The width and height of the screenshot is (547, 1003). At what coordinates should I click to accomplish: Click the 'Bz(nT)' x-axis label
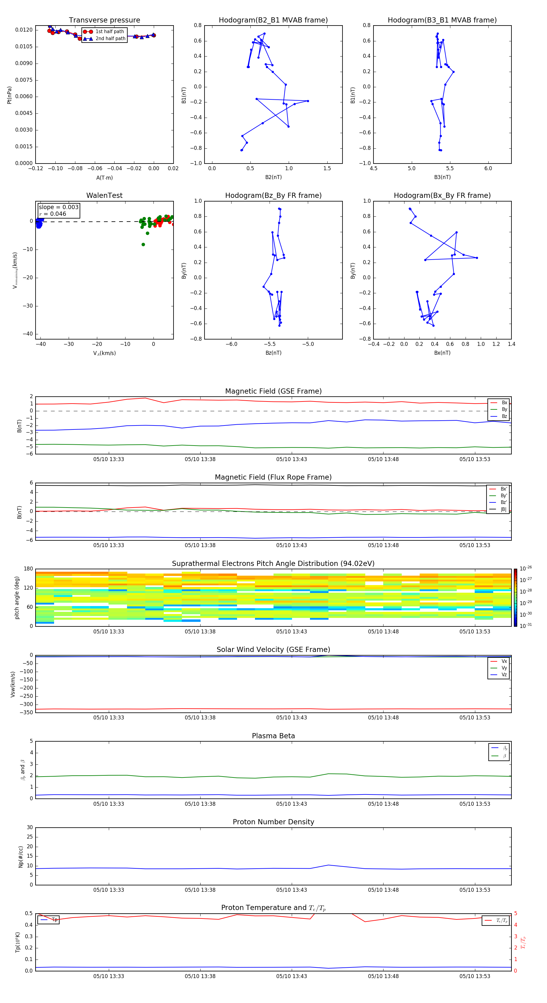273,353
